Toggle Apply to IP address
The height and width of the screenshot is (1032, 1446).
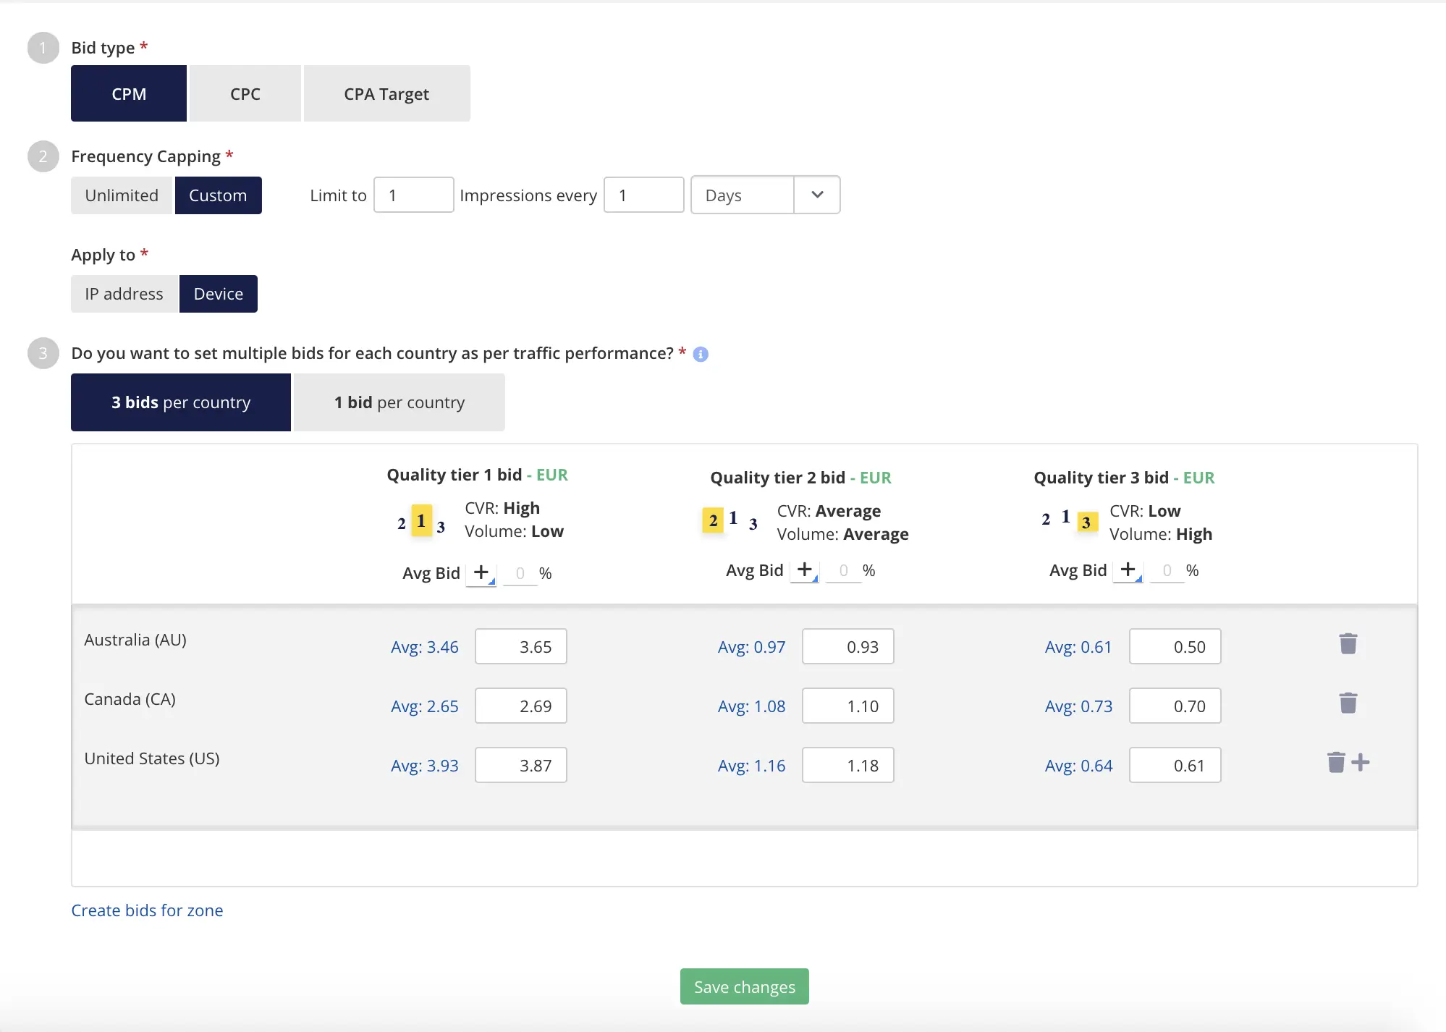(123, 294)
